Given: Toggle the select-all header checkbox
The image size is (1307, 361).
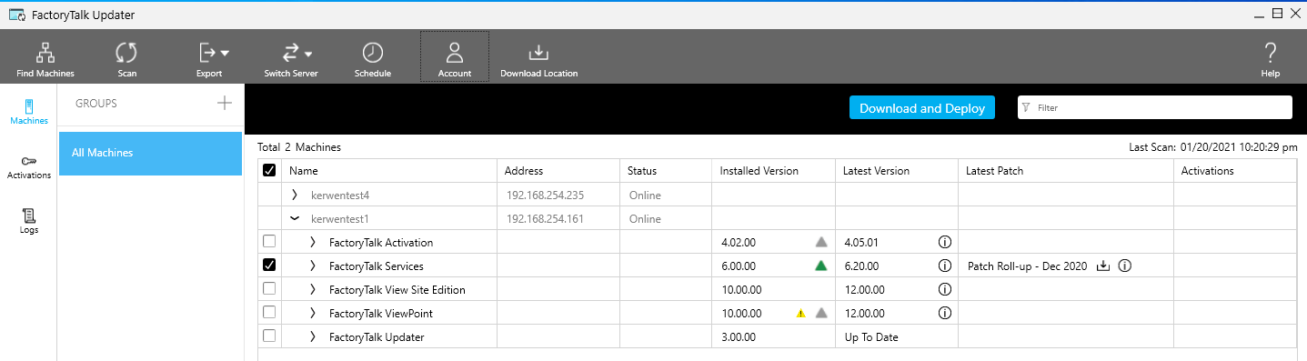Looking at the screenshot, I should [x=269, y=170].
